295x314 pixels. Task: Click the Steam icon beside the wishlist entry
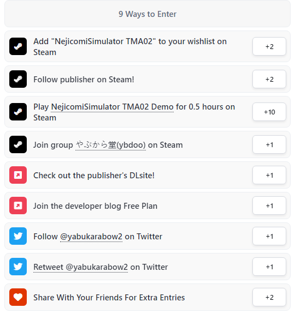[18, 46]
